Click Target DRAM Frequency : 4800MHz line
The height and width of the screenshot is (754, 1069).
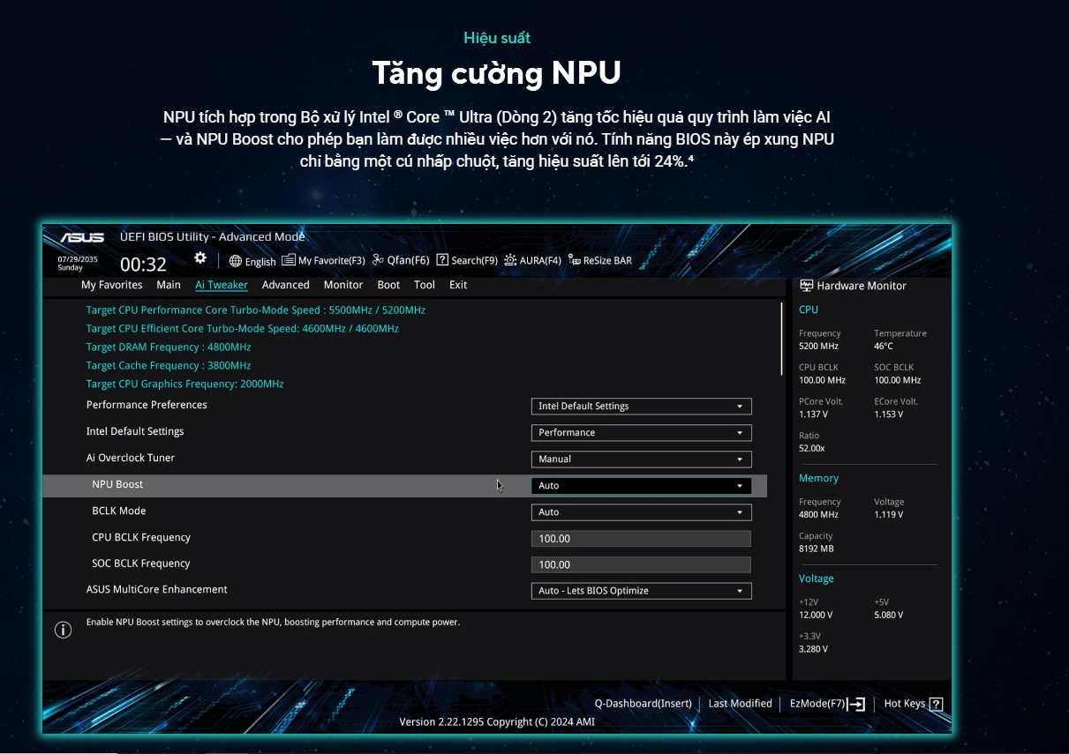pos(169,347)
